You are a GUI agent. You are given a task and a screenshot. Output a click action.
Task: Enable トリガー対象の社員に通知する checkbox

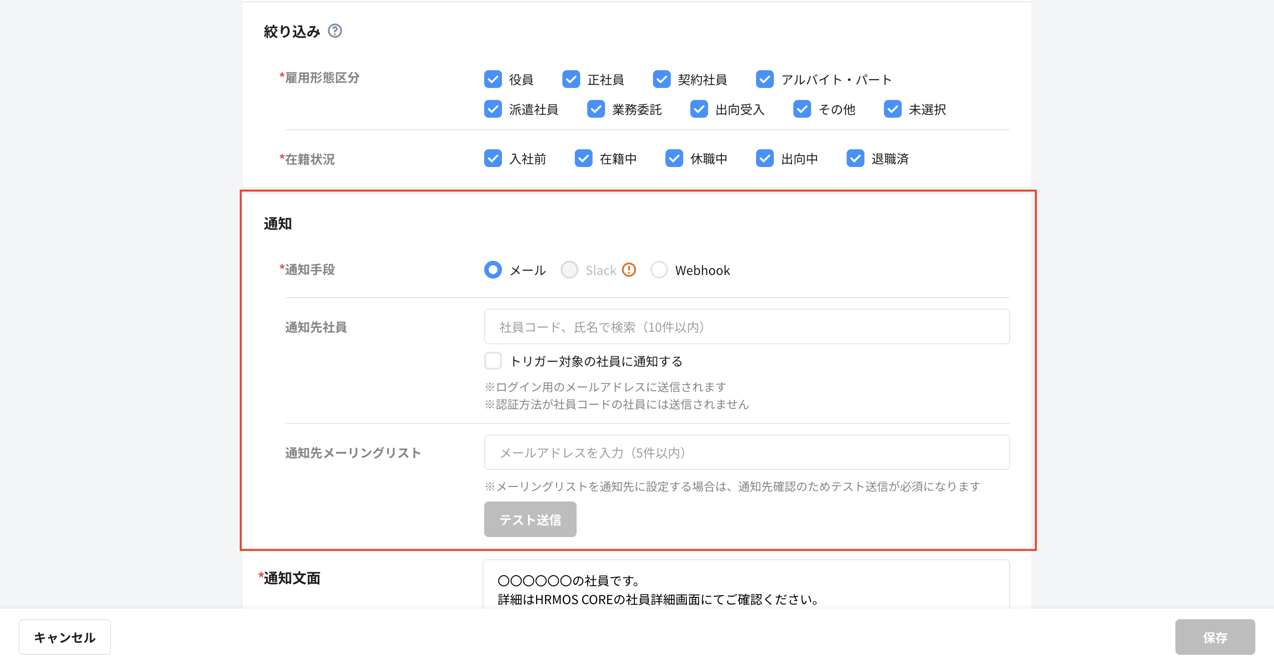click(x=493, y=361)
